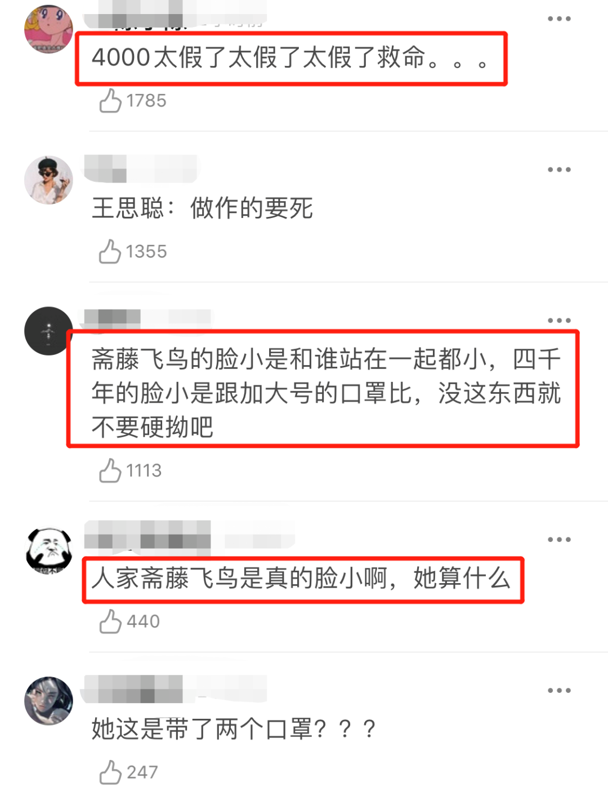Like the comment with 1785 likes

110,101
